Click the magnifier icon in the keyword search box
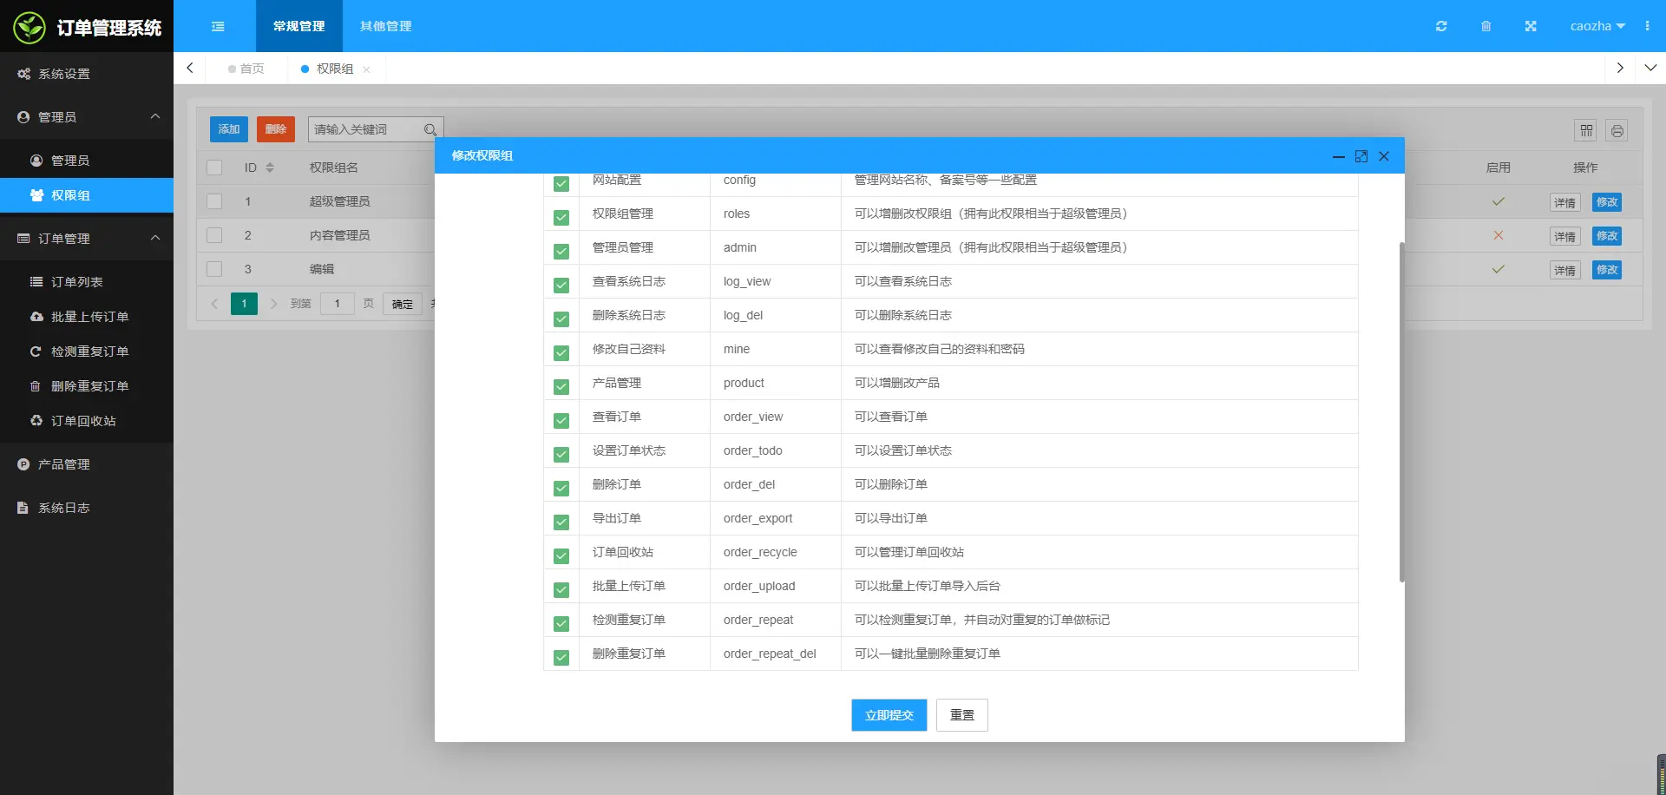 click(430, 129)
